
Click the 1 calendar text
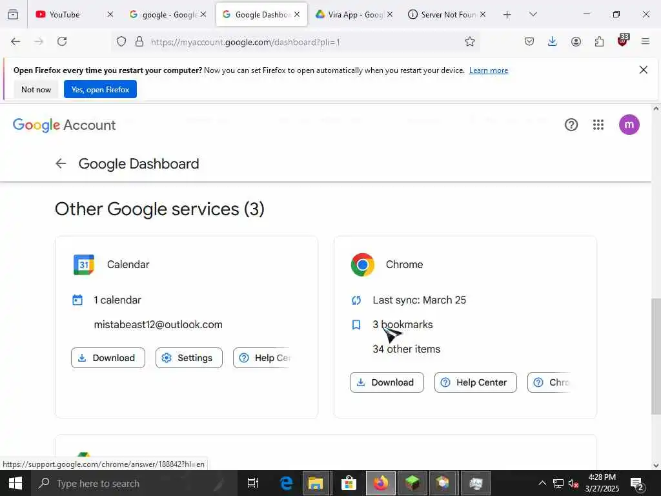coord(117,300)
